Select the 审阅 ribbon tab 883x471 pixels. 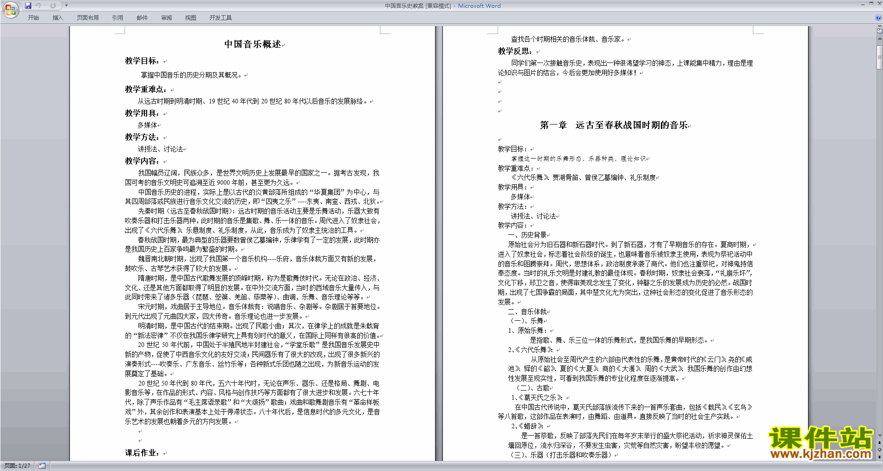166,18
